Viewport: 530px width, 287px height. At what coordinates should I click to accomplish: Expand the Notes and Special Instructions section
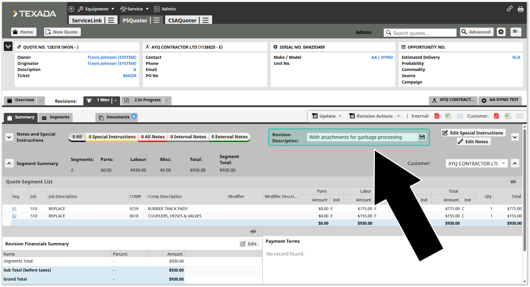(9, 137)
